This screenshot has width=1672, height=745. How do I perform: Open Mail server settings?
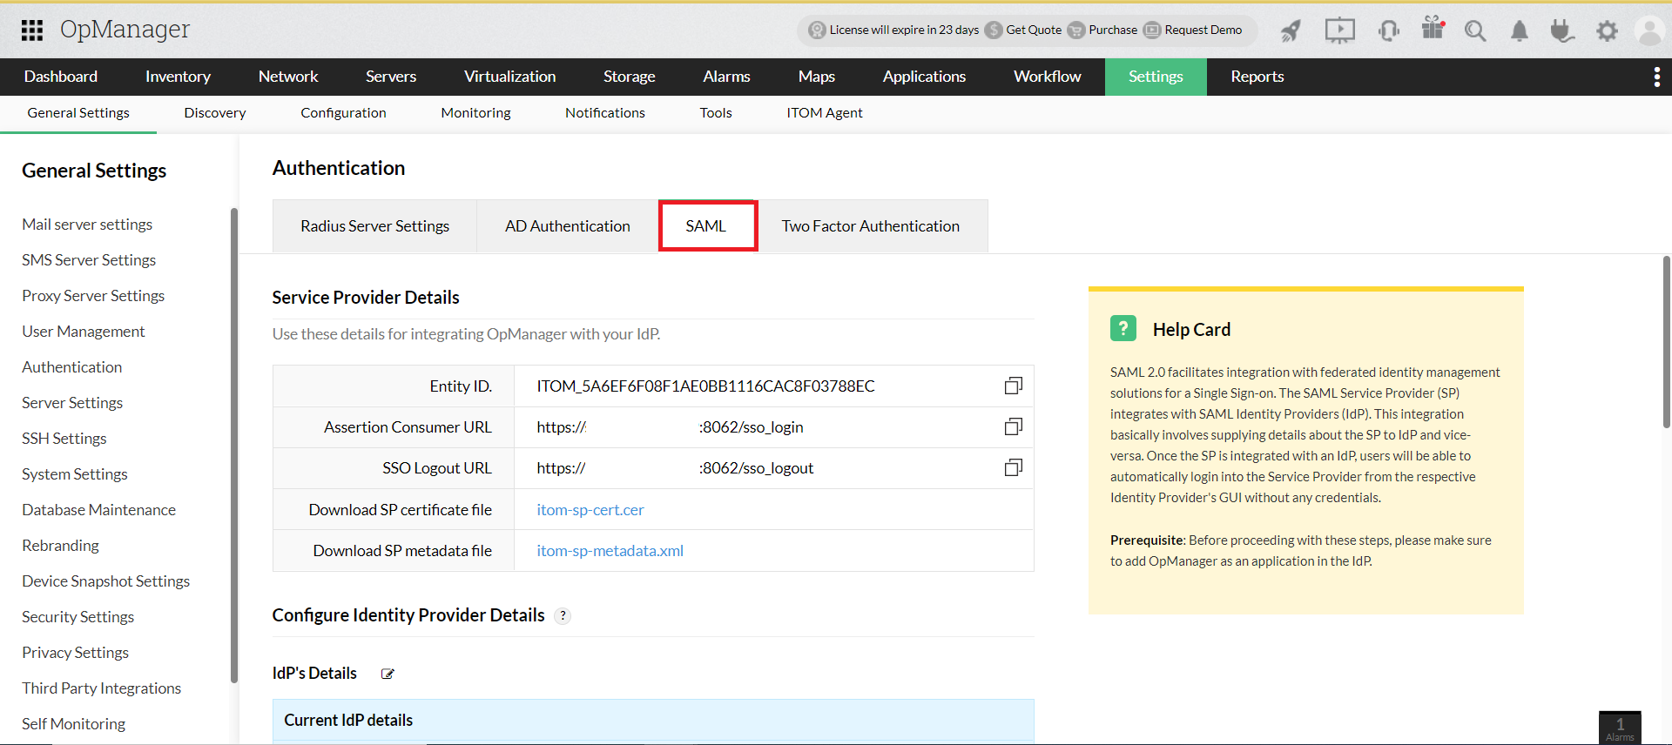pyautogui.click(x=87, y=225)
